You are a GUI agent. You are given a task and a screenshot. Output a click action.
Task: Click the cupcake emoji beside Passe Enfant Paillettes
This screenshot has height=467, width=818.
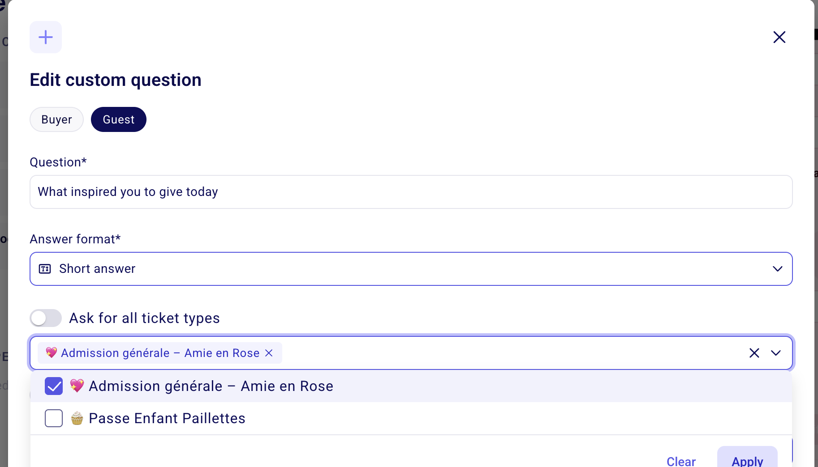tap(77, 418)
